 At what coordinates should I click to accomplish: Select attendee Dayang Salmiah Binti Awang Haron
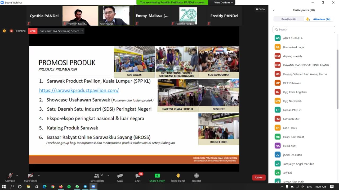(304, 74)
